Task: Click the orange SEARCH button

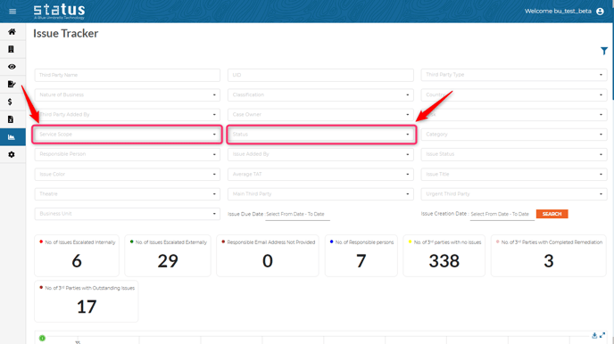Action: click(552, 214)
